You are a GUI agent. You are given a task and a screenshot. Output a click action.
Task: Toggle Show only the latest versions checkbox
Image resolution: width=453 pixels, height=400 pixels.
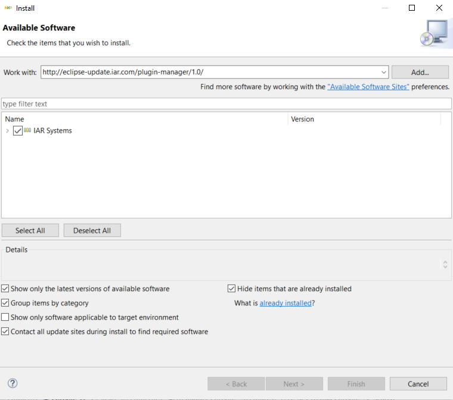pos(5,289)
